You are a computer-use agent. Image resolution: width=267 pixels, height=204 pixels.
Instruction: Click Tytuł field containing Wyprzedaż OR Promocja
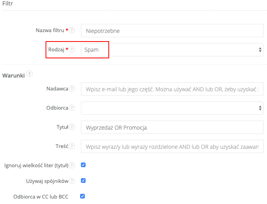pos(172,127)
